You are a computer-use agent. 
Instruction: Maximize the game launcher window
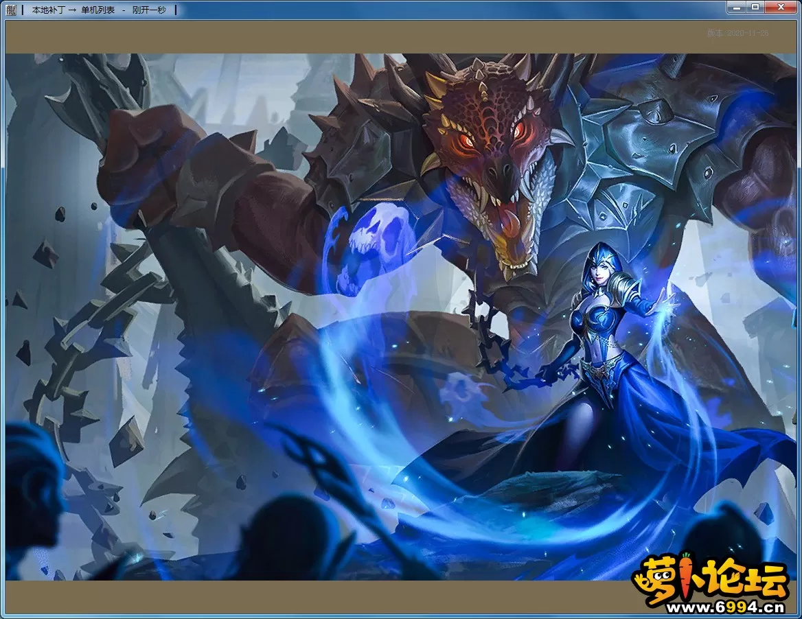(755, 7)
